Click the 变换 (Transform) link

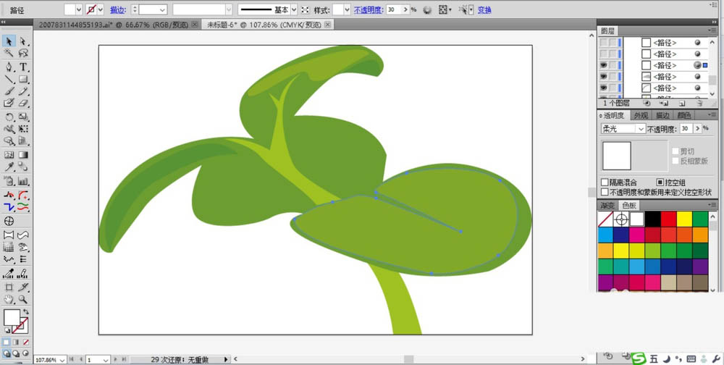tap(484, 9)
